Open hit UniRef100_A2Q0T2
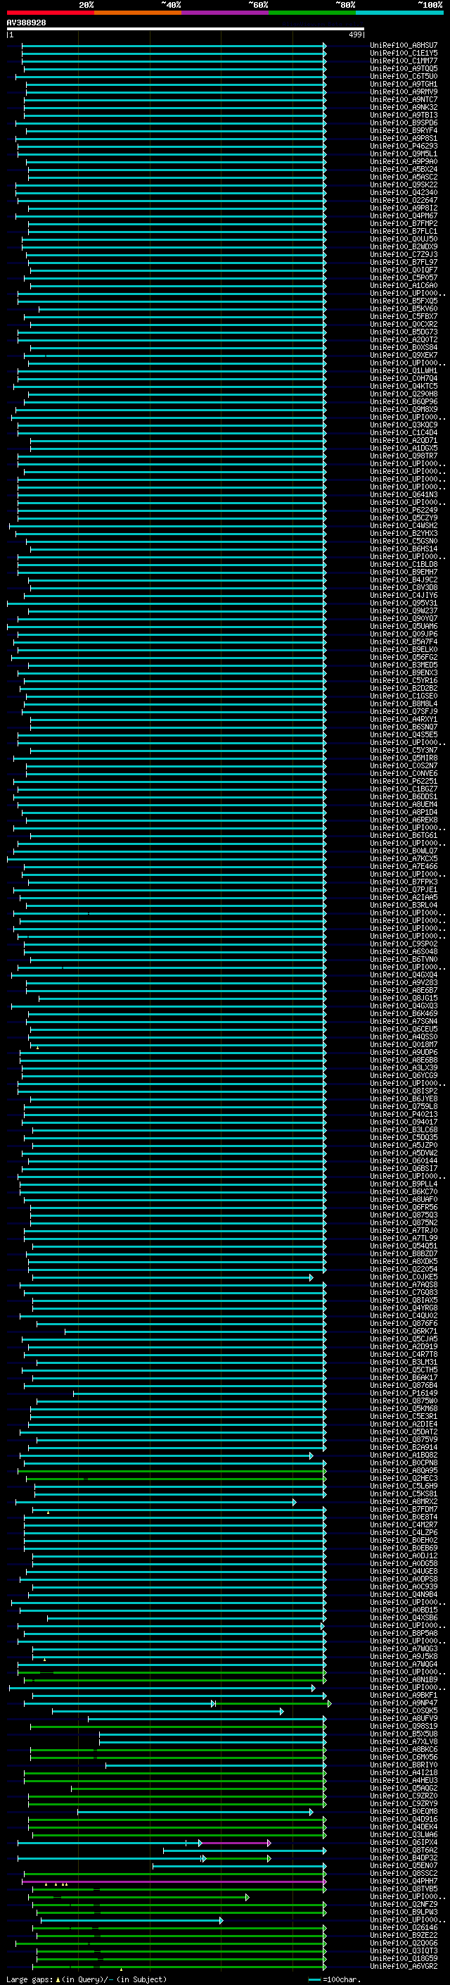 (404, 340)
